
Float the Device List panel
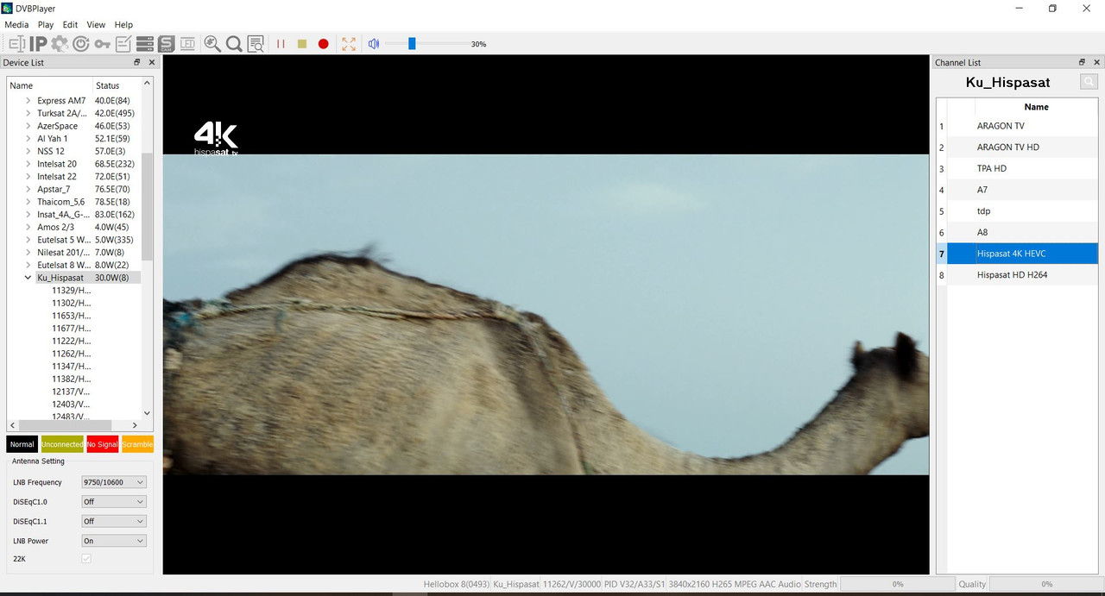pyautogui.click(x=137, y=62)
